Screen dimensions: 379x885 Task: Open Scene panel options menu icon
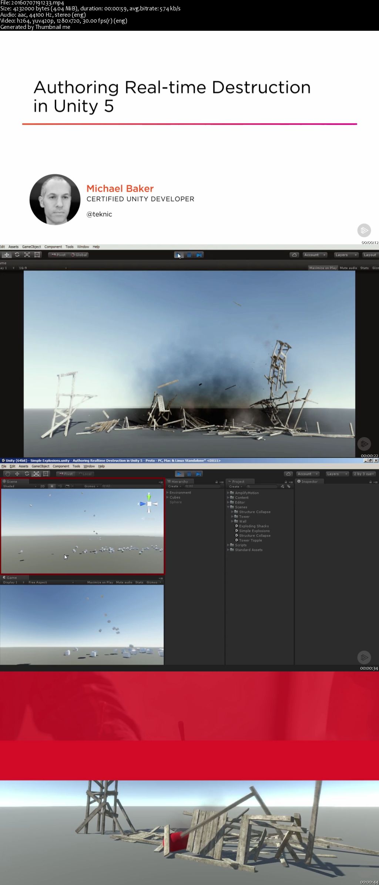click(161, 482)
